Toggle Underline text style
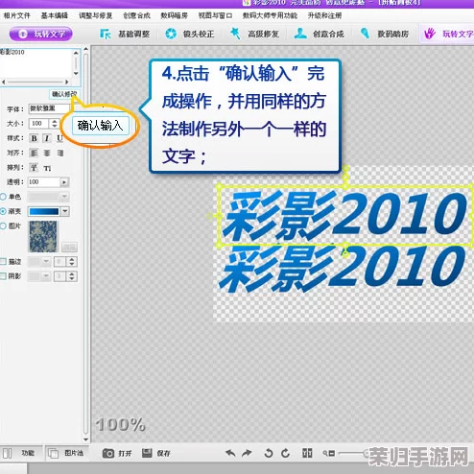This screenshot has height=474, width=474. coord(59,138)
